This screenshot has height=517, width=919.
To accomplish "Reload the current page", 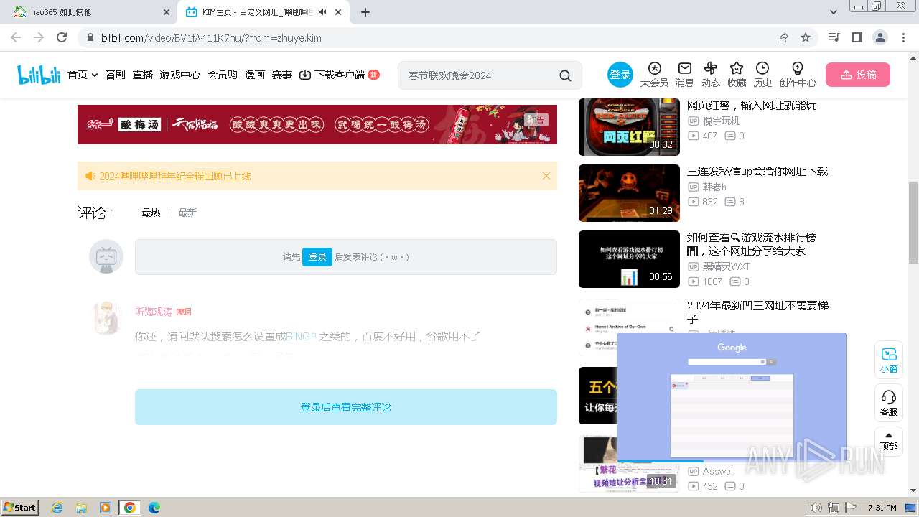I will point(62,37).
